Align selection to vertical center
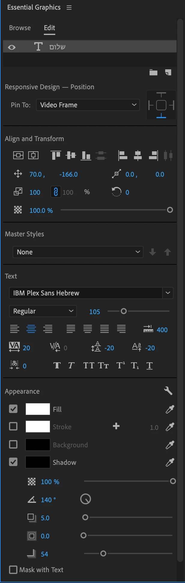Image resolution: width=185 pixels, height=583 pixels. 71,156
